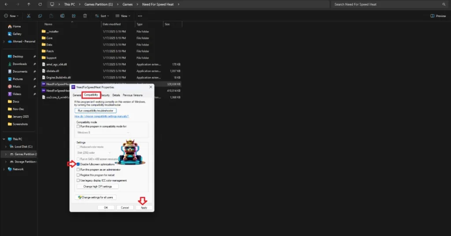Click Apply in the Properties dialog
Screen dimensions: 451x236
[144, 207]
